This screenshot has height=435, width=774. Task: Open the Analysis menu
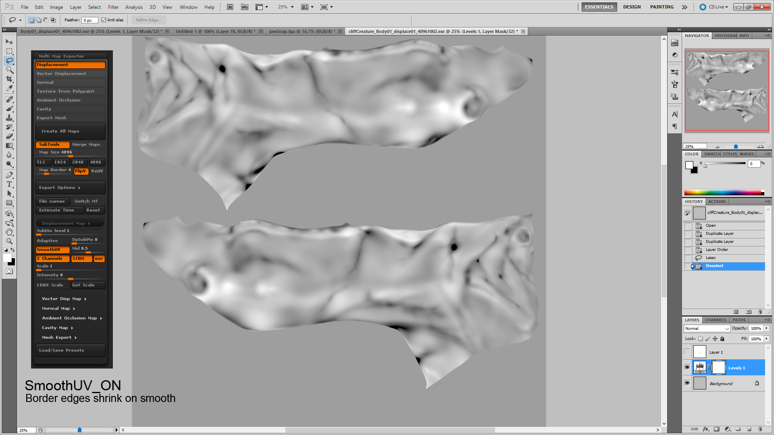click(x=134, y=7)
